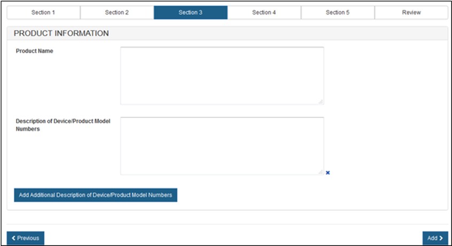
Task: Remove description field with blue X icon
Action: pyautogui.click(x=328, y=172)
